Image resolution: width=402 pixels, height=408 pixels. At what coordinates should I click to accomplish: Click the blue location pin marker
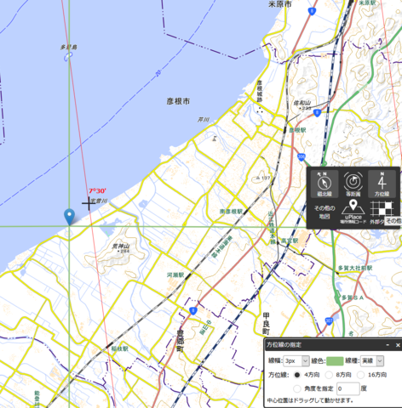coord(69,217)
